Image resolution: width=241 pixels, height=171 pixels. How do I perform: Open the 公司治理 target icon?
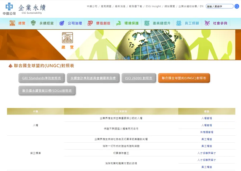[62, 23]
